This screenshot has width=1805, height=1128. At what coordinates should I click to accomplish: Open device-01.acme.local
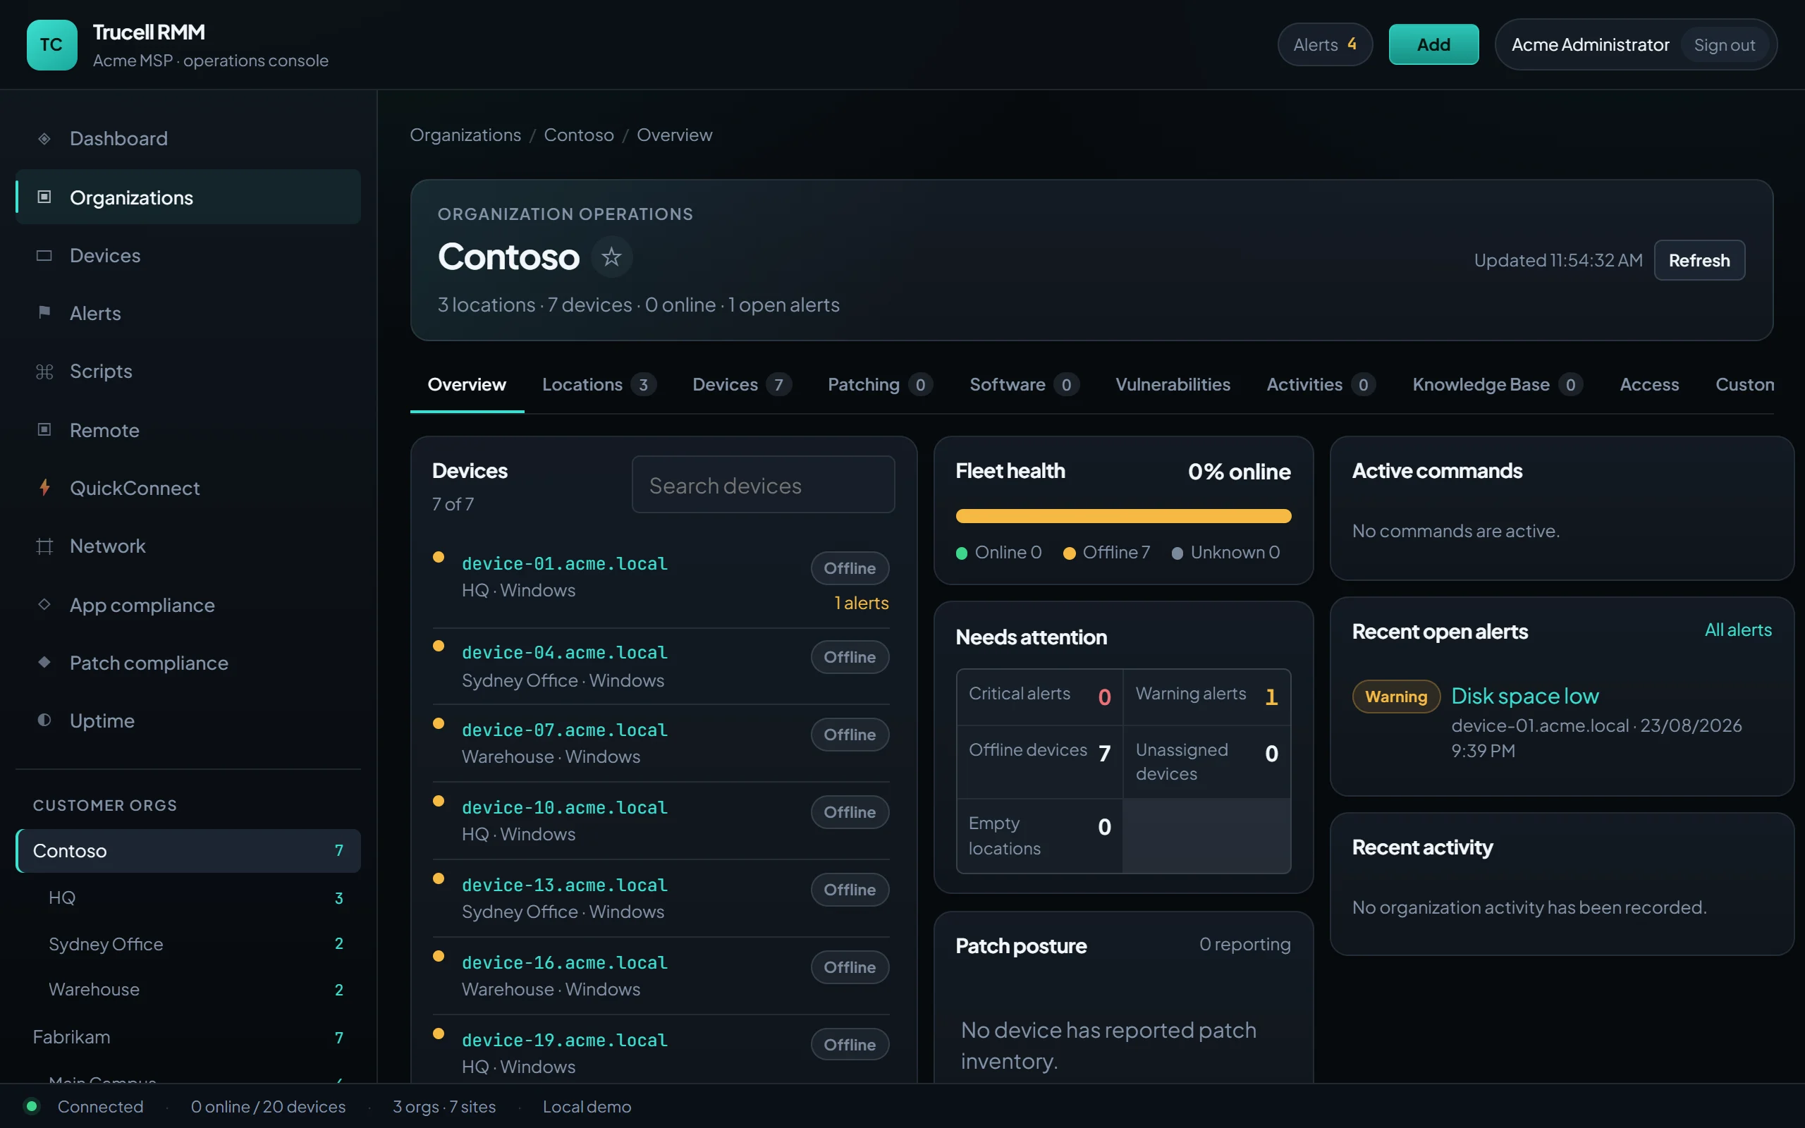tap(565, 564)
